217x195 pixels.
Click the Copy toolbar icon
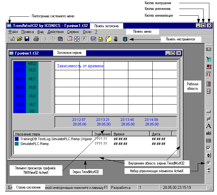[x=53, y=39]
